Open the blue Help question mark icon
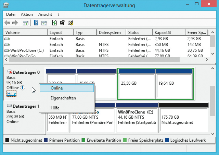219x155 pixels. click(36, 23)
